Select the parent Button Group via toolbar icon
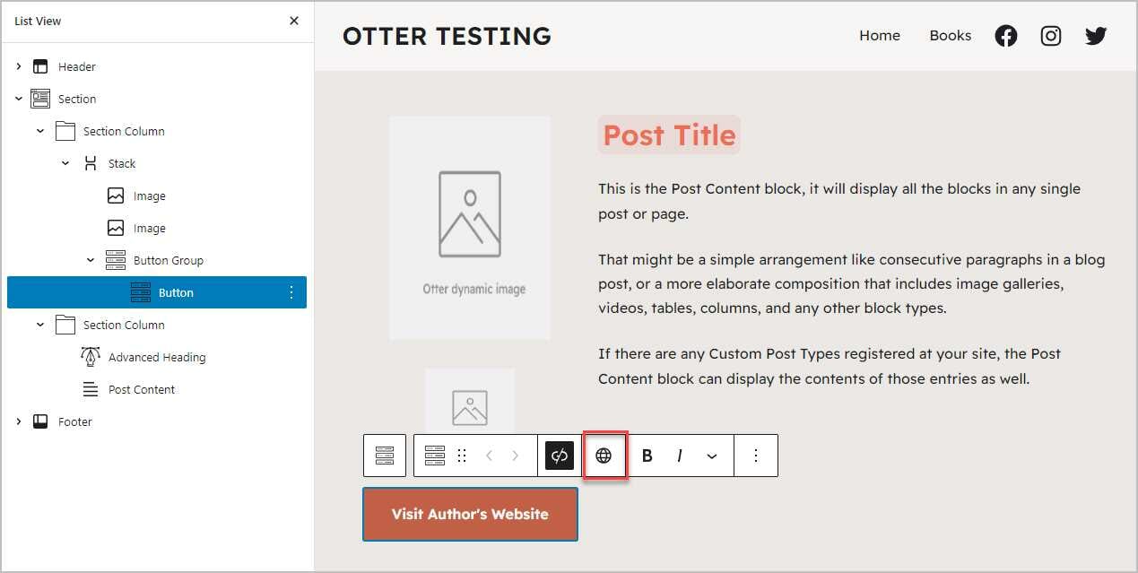Viewport: 1138px width, 573px height. click(385, 456)
